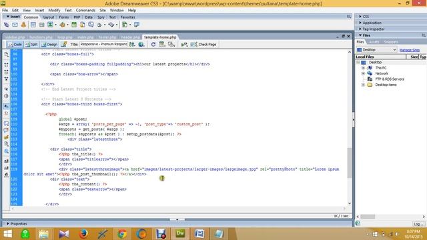Insert a table from the Common bar
This screenshot has width=427, height=240.
coord(33,25)
